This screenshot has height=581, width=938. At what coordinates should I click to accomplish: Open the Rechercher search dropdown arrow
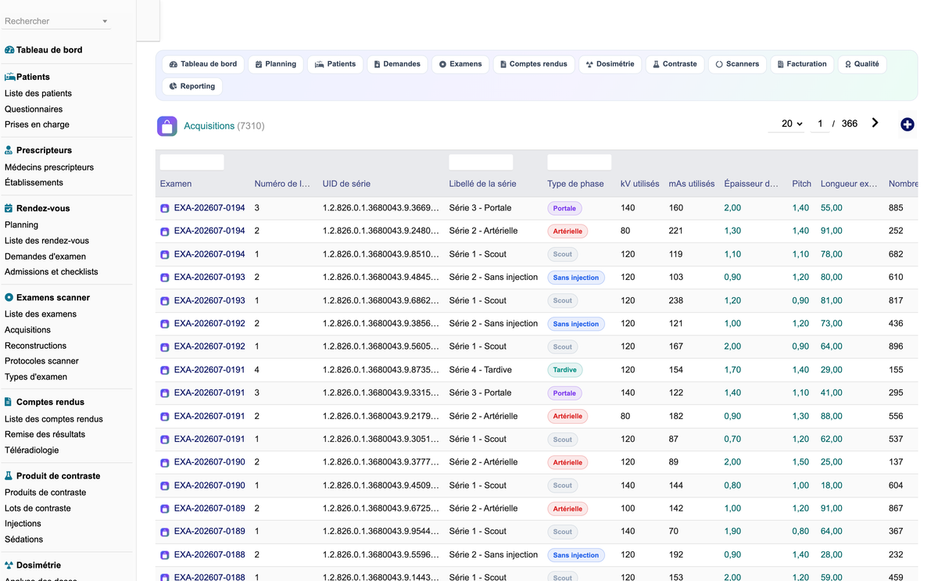tap(105, 22)
